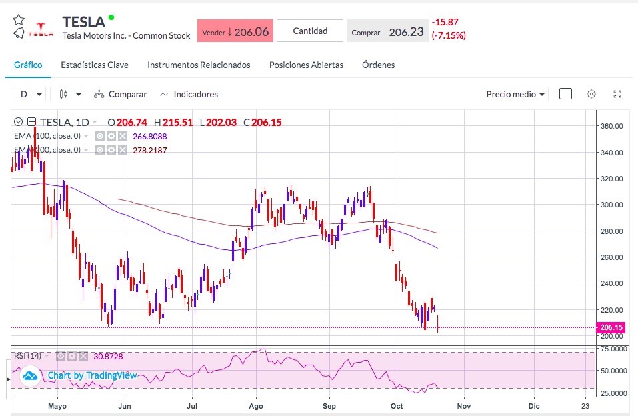Open the candlestick chart type dropdown
The width and height of the screenshot is (638, 416).
point(67,95)
